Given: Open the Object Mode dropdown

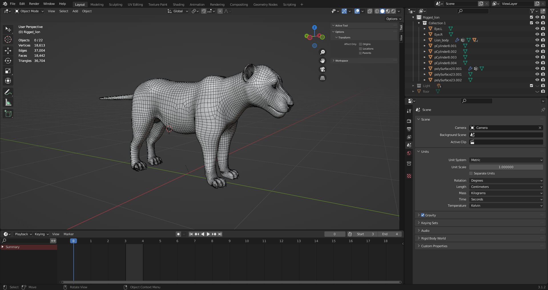Looking at the screenshot, I should pos(29,11).
